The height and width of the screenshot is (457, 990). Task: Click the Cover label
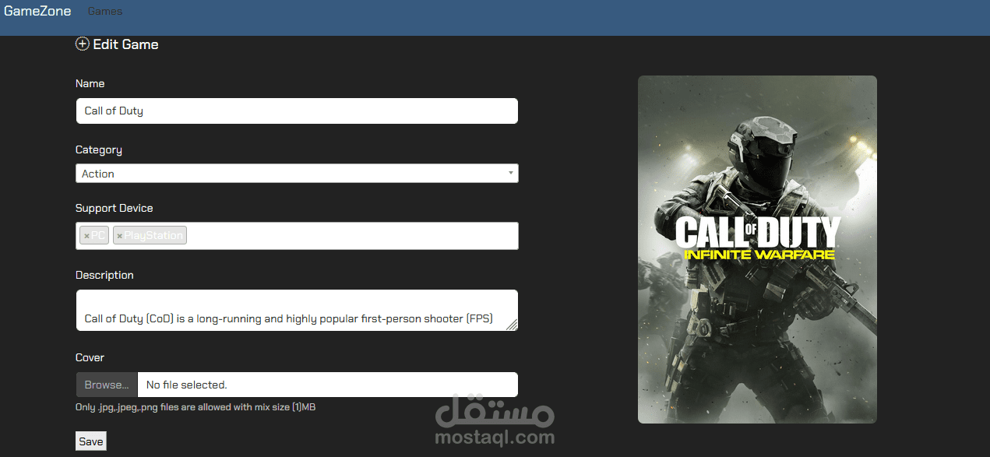(x=90, y=357)
